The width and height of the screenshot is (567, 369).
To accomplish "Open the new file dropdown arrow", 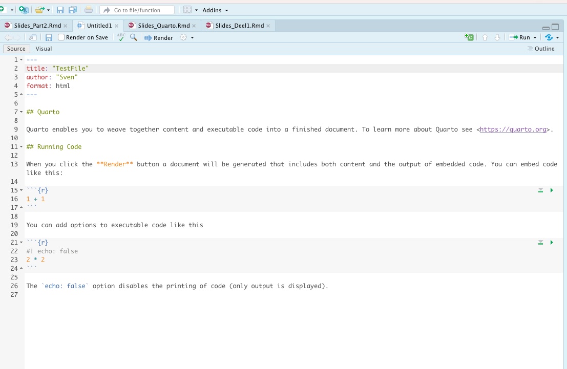I will 12,10.
